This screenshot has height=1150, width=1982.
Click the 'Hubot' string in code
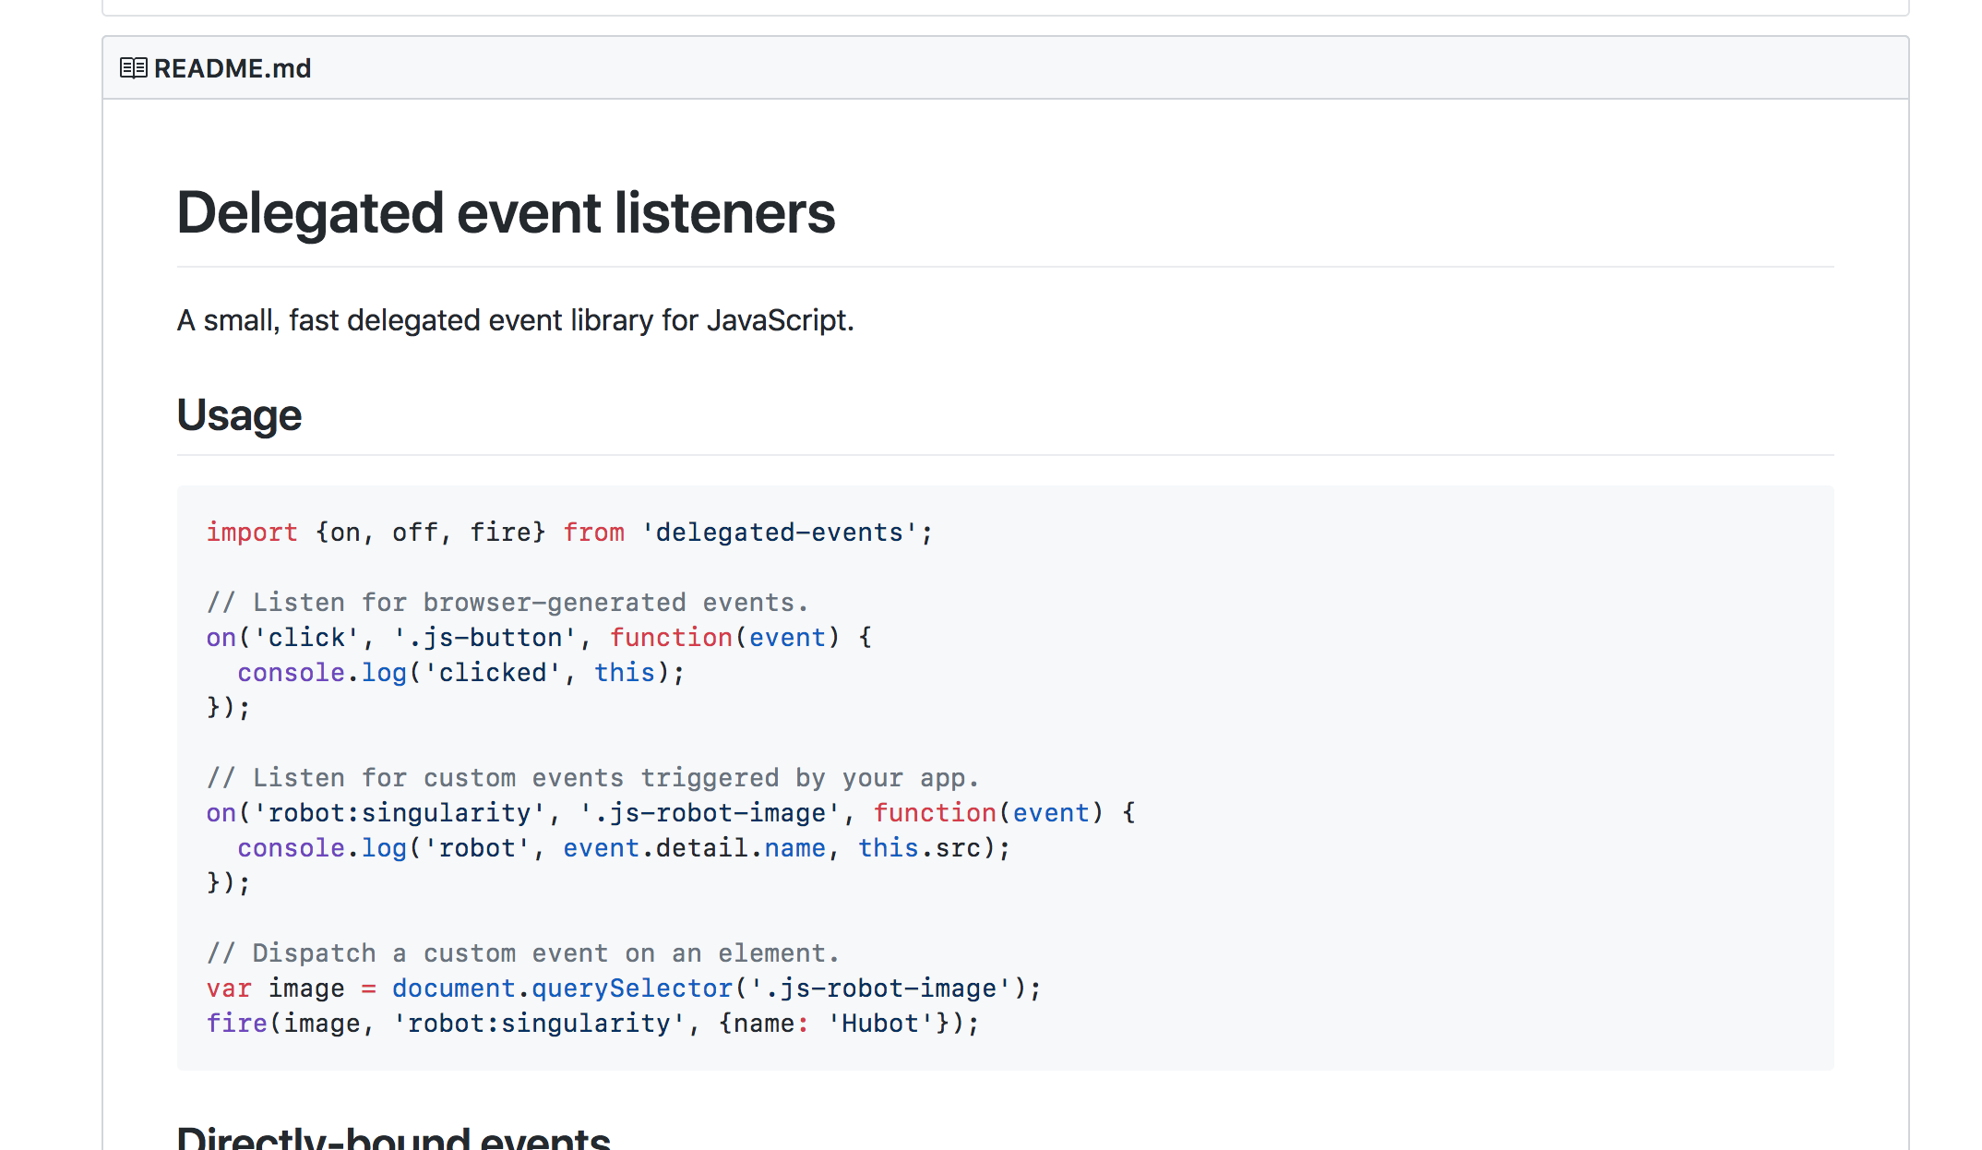point(879,1024)
